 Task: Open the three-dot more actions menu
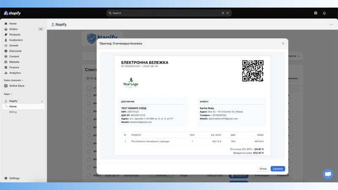(x=331, y=24)
